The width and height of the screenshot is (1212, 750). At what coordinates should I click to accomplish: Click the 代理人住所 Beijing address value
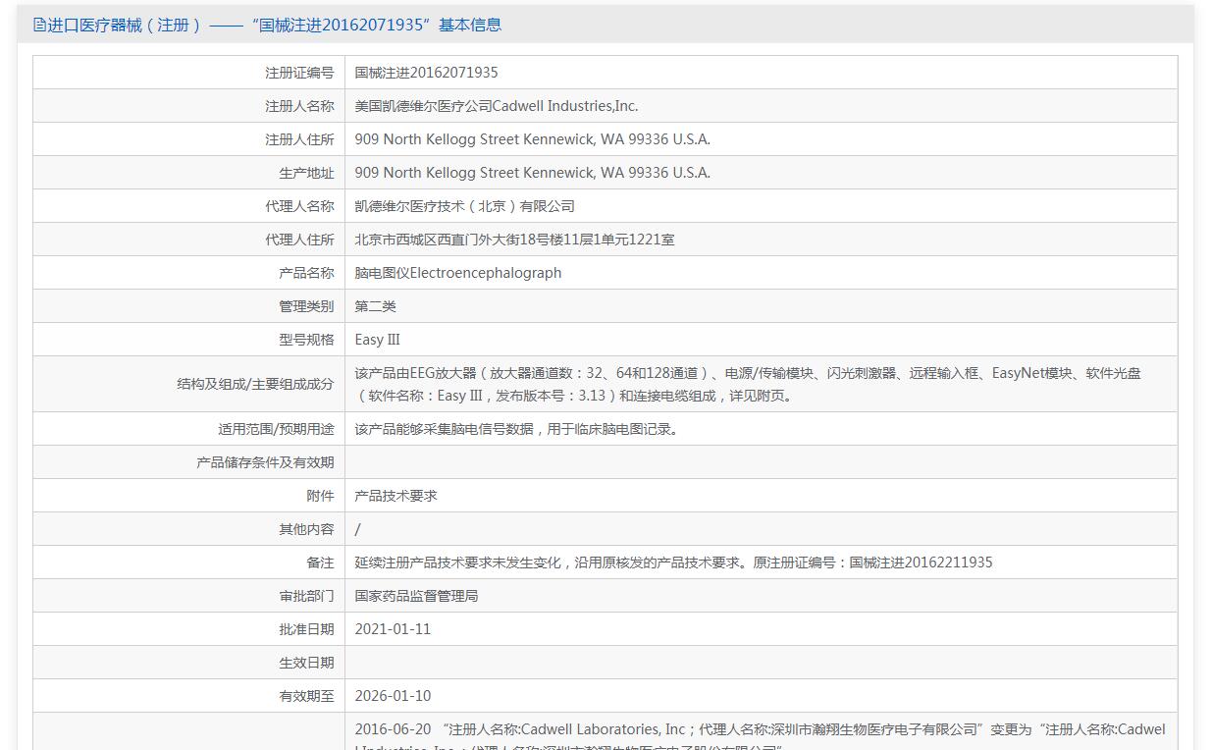514,240
